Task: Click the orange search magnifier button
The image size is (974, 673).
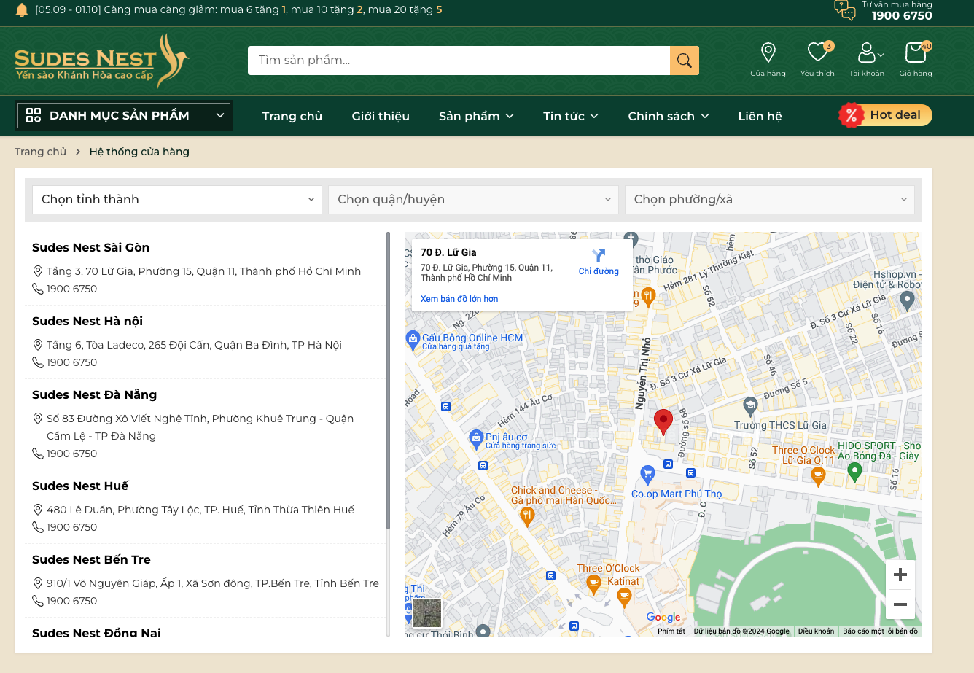Action: click(684, 61)
